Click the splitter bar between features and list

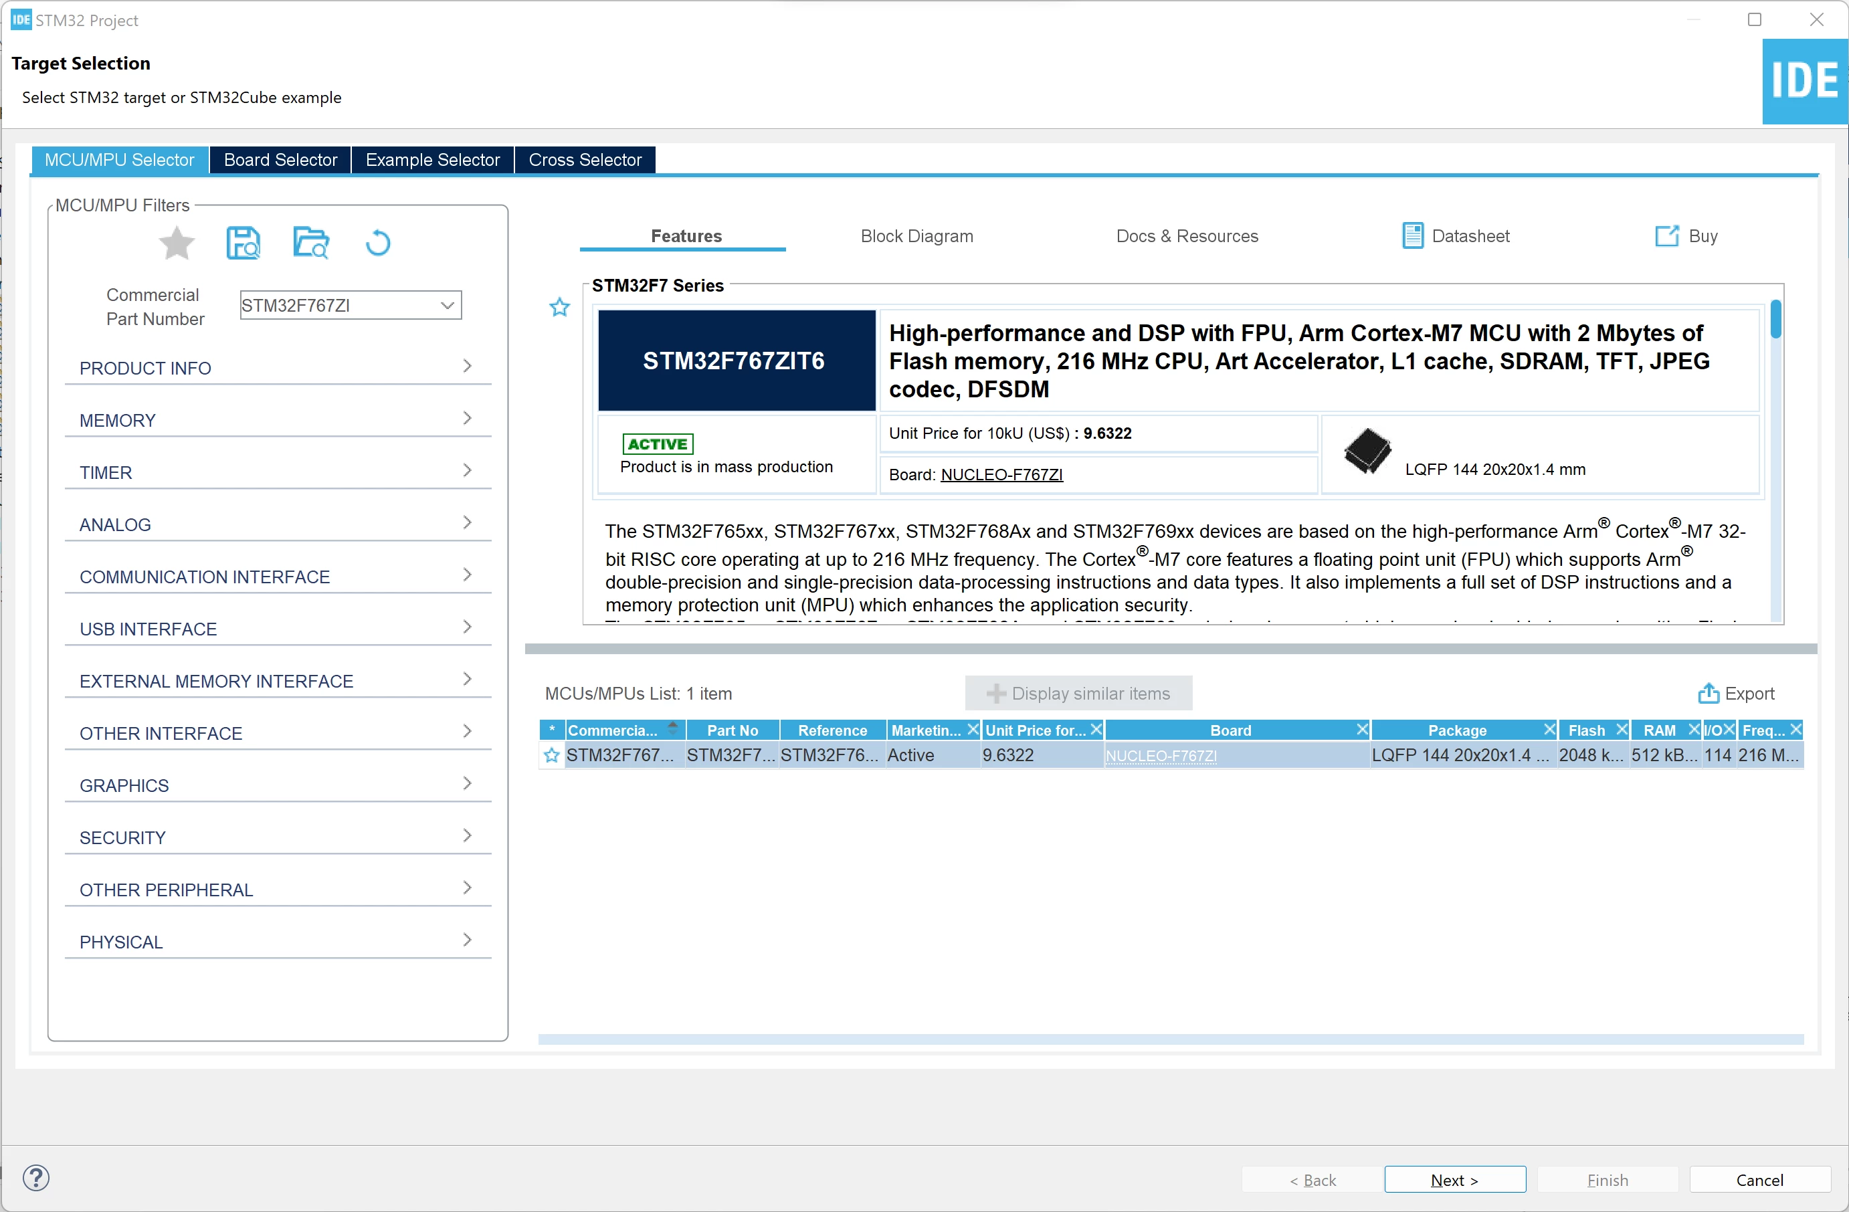(1170, 649)
